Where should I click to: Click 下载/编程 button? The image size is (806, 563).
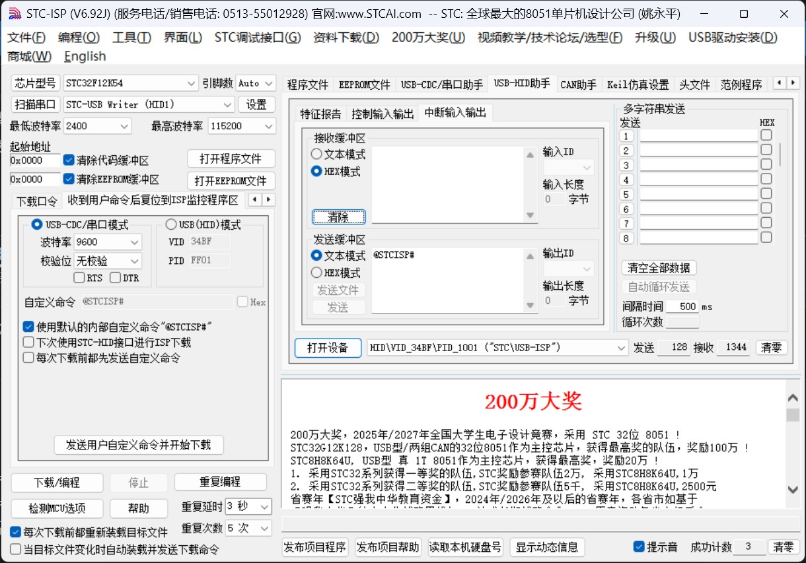(x=57, y=482)
